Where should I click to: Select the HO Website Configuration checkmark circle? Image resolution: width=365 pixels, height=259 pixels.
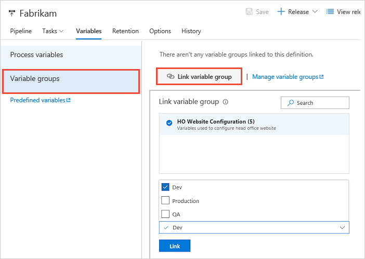coord(169,123)
